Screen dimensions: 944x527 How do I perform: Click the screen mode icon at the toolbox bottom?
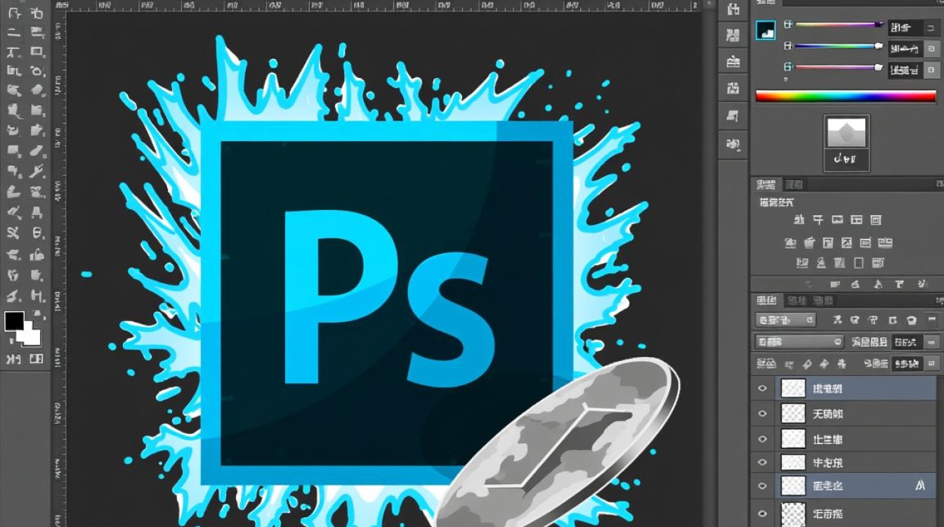37,359
